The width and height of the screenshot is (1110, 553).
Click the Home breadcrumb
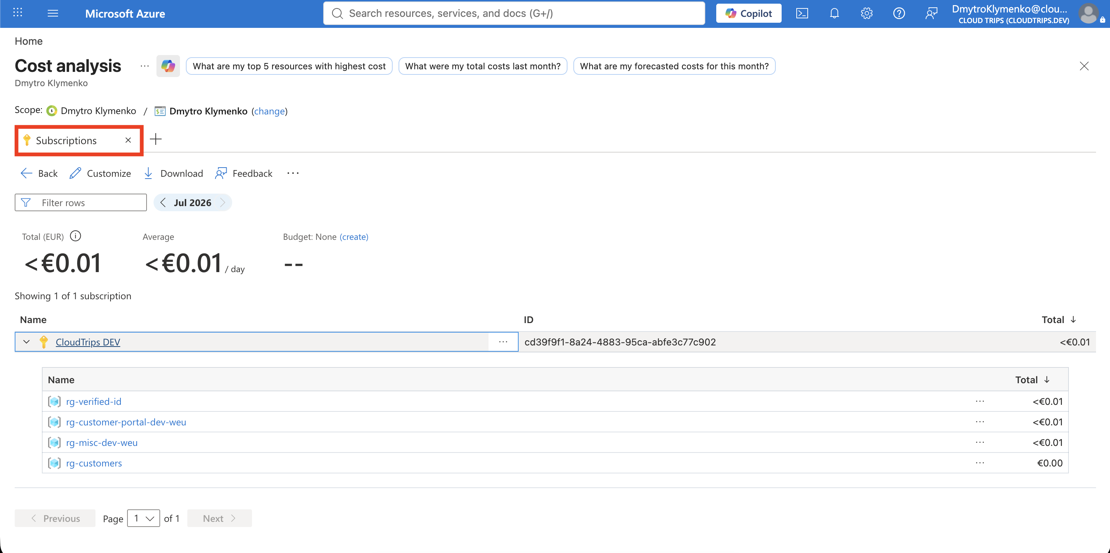coord(28,41)
